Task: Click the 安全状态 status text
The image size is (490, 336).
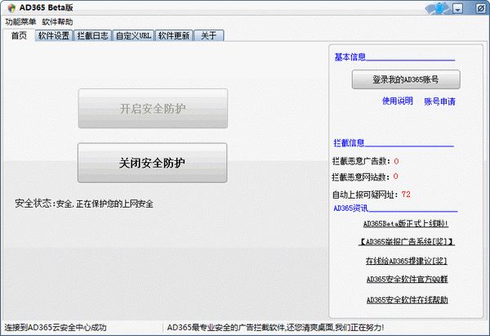Action: 84,204
